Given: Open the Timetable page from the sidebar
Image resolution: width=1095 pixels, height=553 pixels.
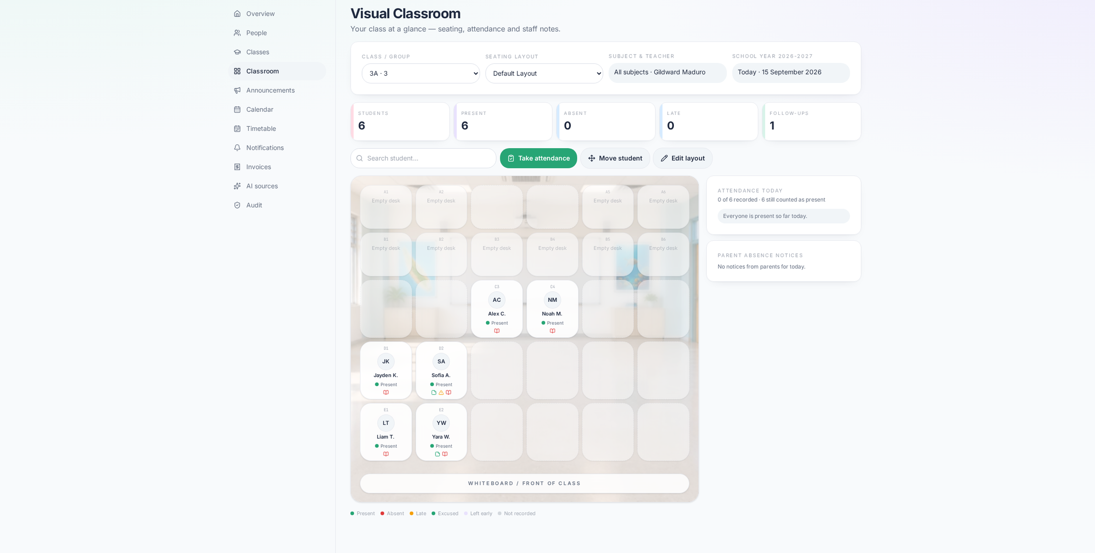Looking at the screenshot, I should [x=277, y=129].
